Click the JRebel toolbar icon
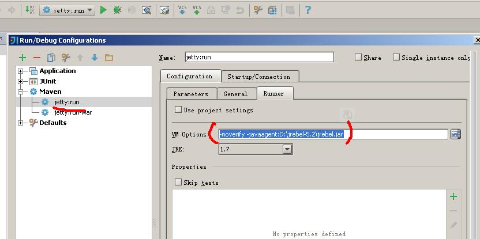The height and width of the screenshot is (239, 480). [x=164, y=10]
